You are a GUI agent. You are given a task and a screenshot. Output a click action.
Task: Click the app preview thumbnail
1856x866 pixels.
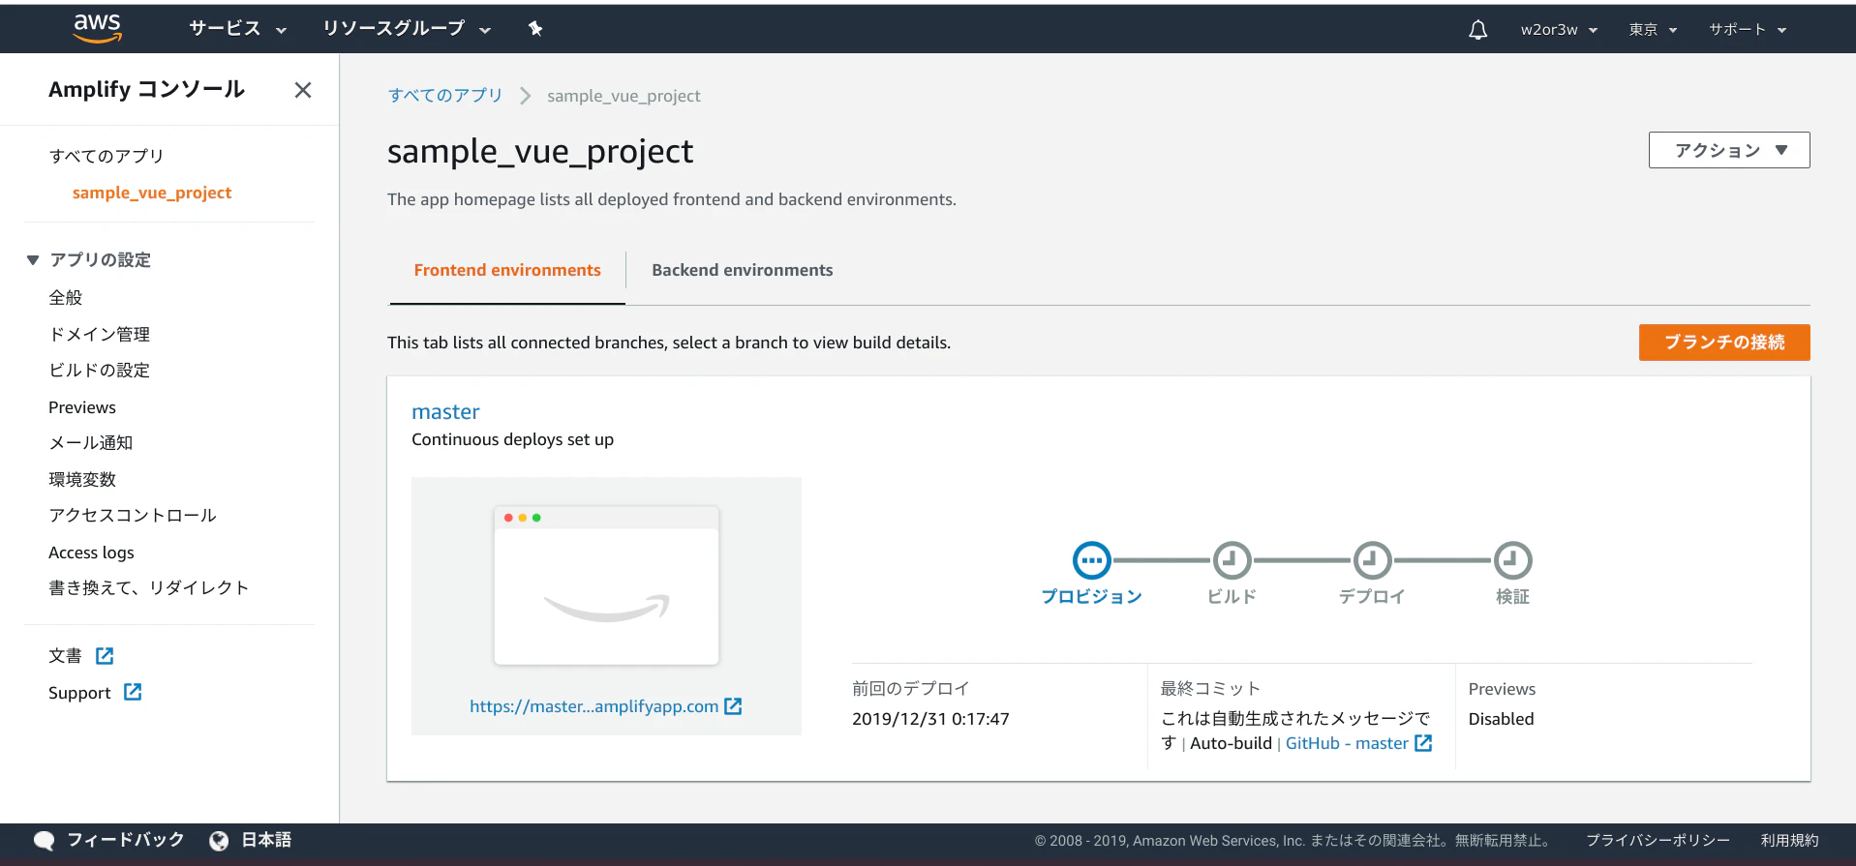tap(606, 585)
